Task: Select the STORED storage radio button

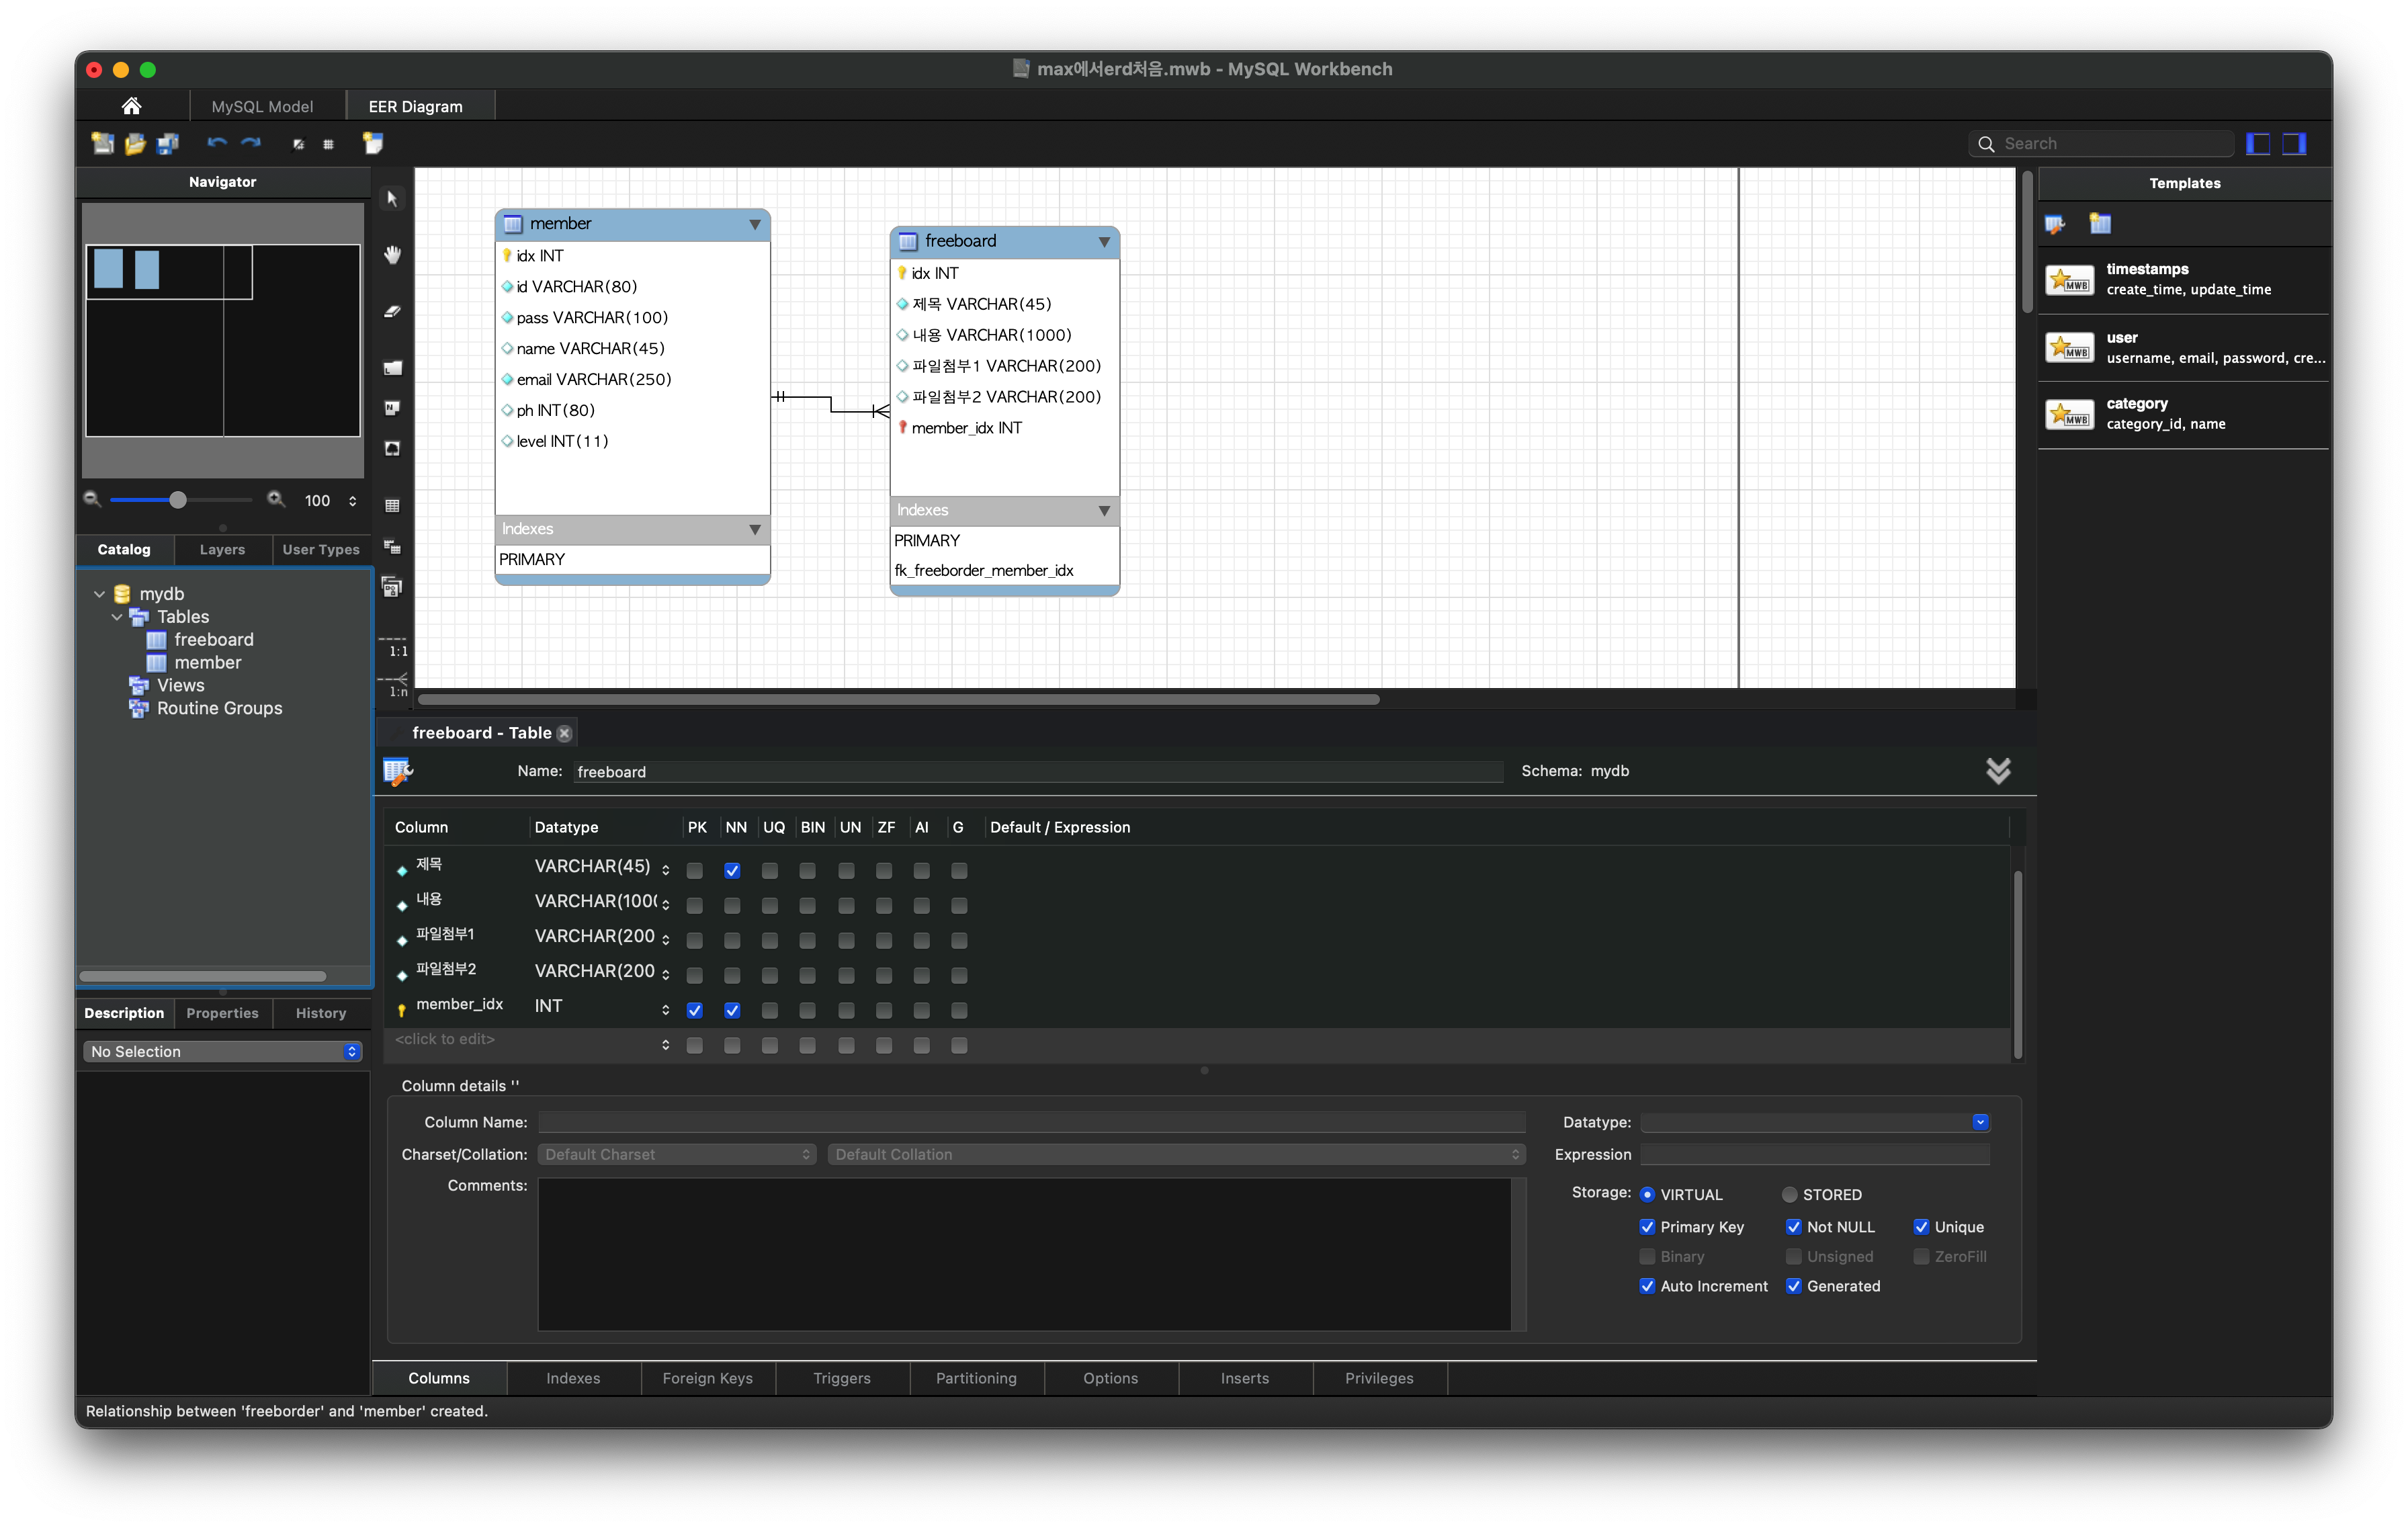Action: [x=1789, y=1194]
